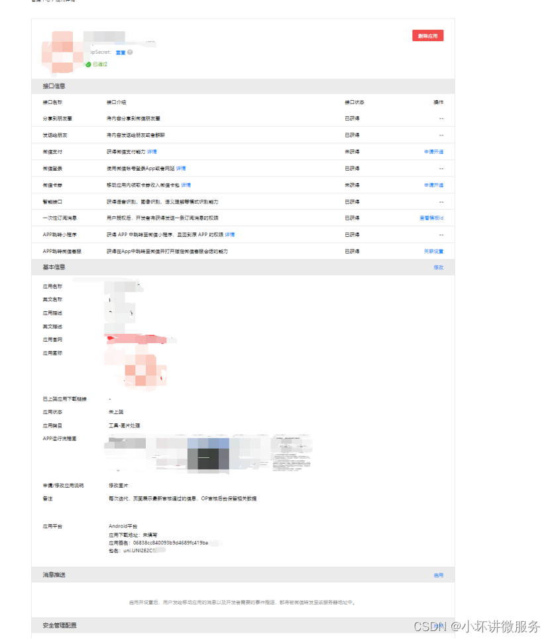This screenshot has height=639, width=550.
Task: Click the 接口状态 column header
Action: 355,102
